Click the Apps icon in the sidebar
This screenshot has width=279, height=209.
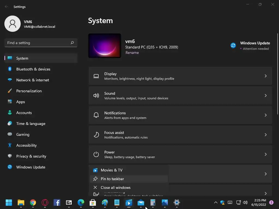[10, 102]
